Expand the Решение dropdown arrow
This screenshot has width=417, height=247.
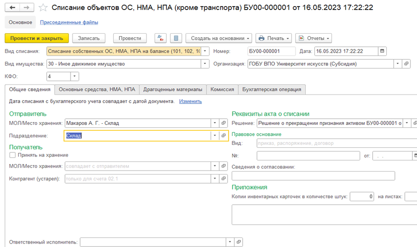click(407, 123)
